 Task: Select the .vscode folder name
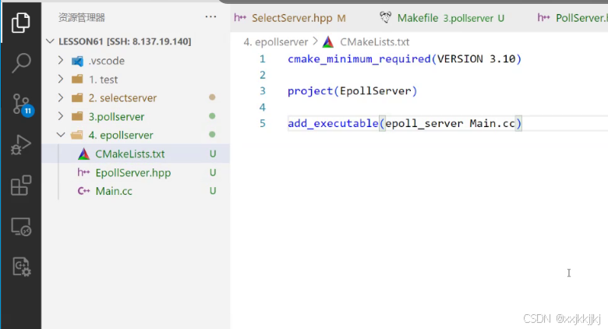(107, 61)
